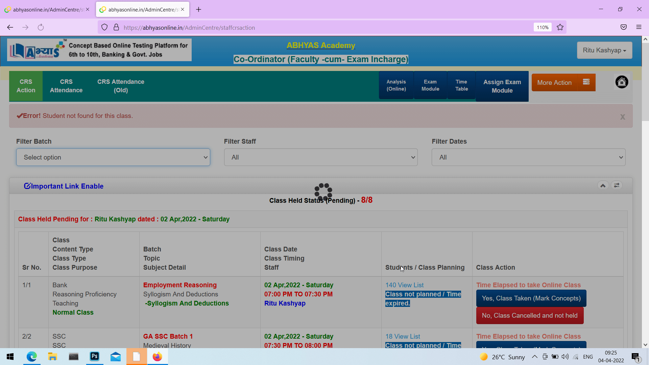Expand the Filter Staff dropdown
The image size is (649, 365).
[320, 157]
